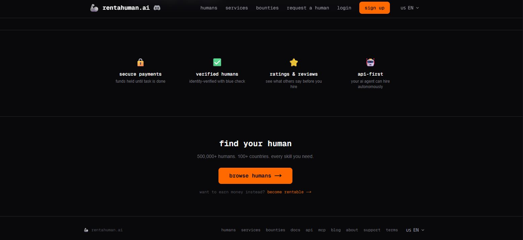Image resolution: width=523 pixels, height=240 pixels.
Task: Click the login link
Action: 344,8
